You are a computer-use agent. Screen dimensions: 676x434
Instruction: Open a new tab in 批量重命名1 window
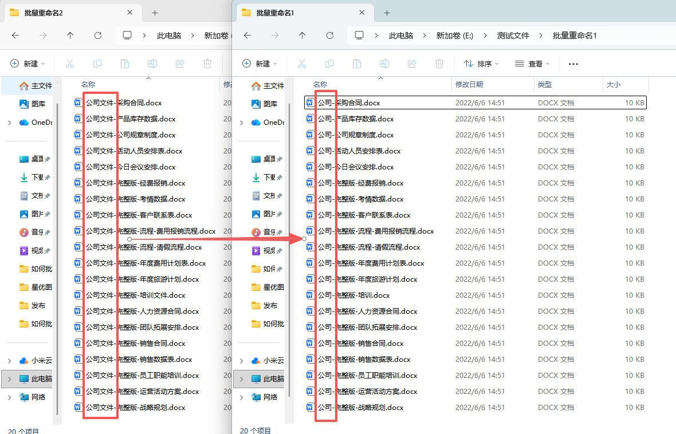pyautogui.click(x=387, y=13)
